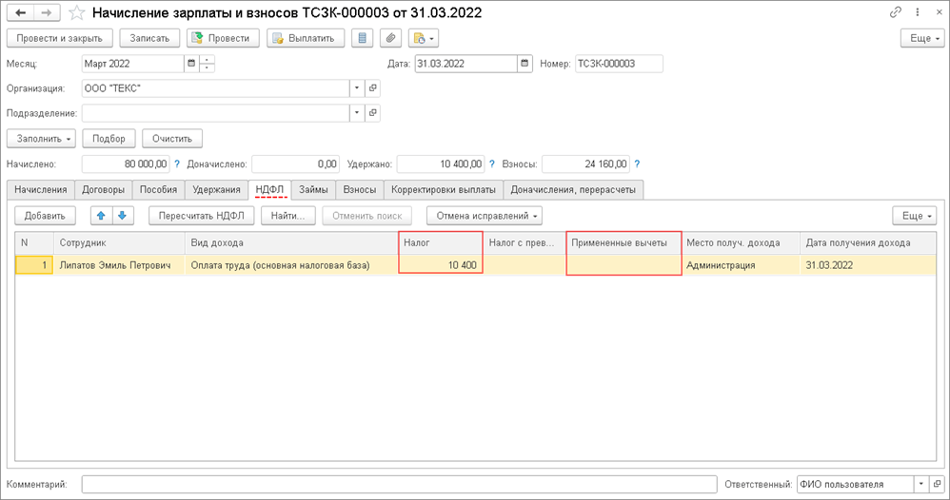Copy link to document with chain icon
The width and height of the screenshot is (950, 500).
point(896,12)
